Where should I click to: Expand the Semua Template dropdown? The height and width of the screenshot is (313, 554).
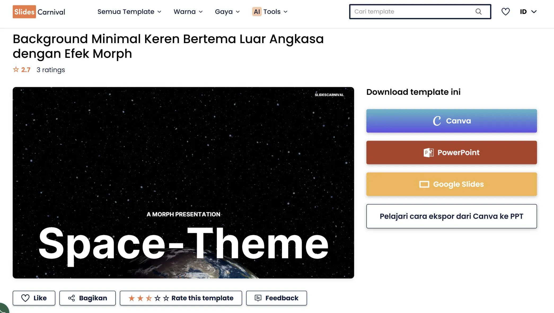tap(129, 12)
